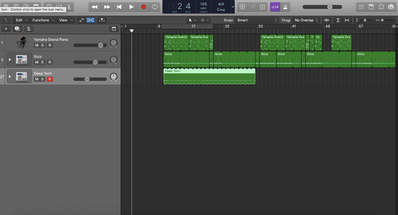Image resolution: width=398 pixels, height=215 pixels.
Task: Open the Loop Browser
Action: point(381,7)
